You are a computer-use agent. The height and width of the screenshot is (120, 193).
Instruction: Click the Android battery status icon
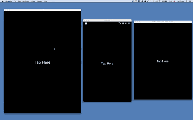(123, 24)
